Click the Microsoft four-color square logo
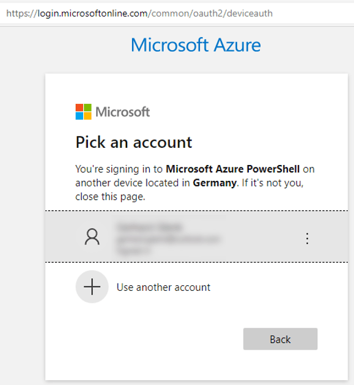The image size is (354, 385). (84, 112)
